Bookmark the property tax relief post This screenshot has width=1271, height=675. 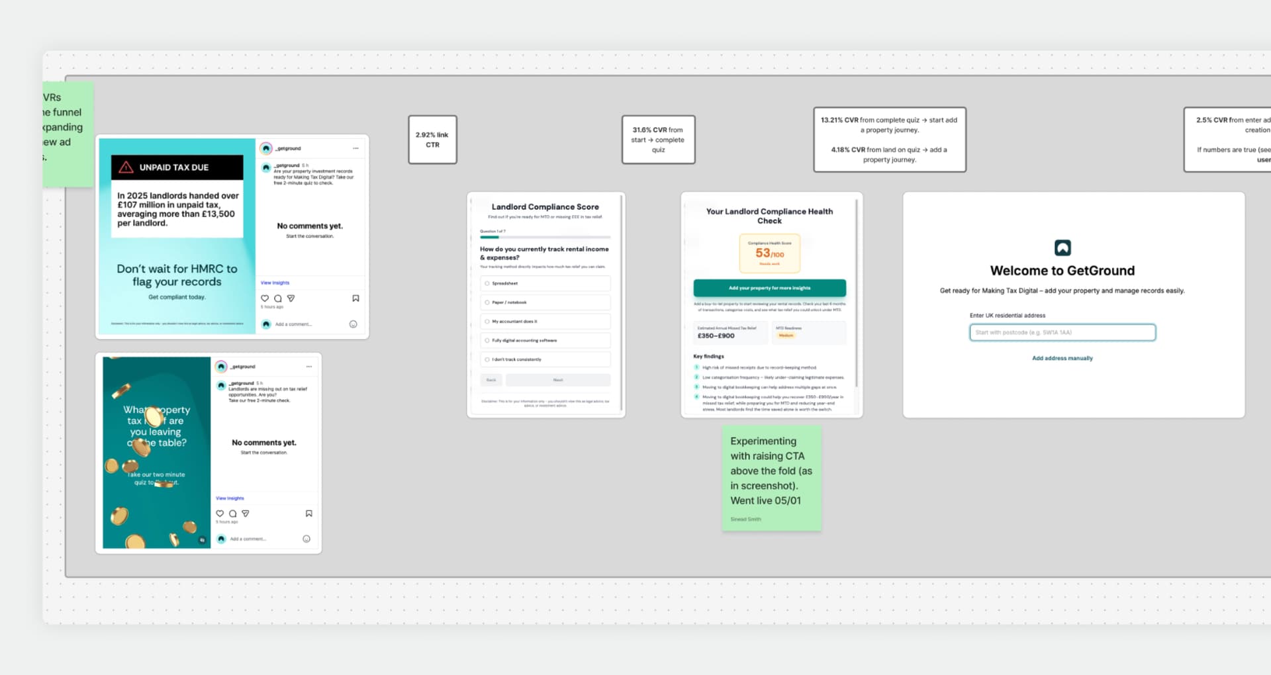[308, 514]
